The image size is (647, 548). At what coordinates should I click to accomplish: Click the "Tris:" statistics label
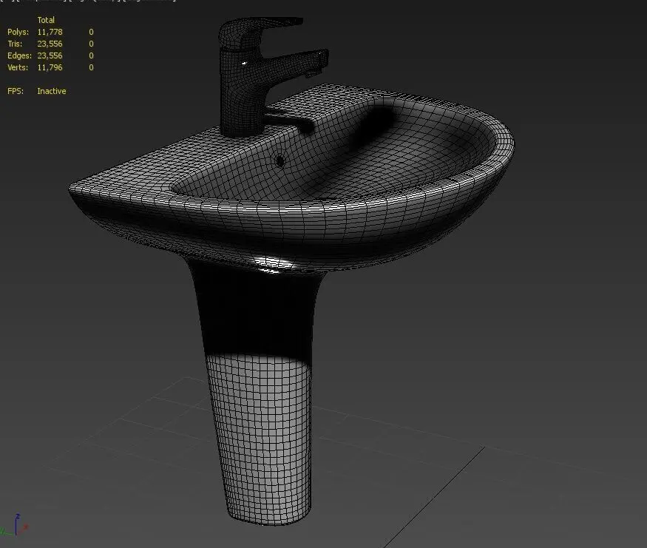(15, 44)
